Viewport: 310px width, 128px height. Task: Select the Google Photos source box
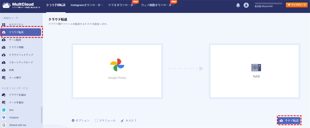point(117,71)
